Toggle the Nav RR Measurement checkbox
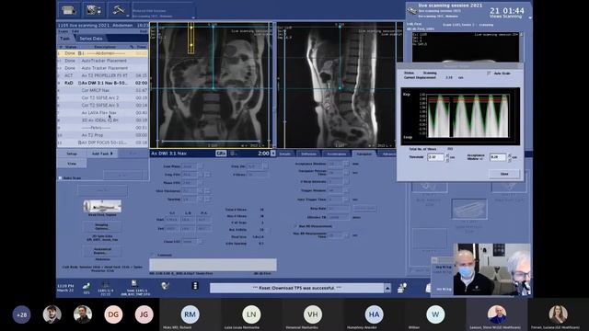Image resolution: width=589 pixels, height=331 pixels. (x=294, y=226)
